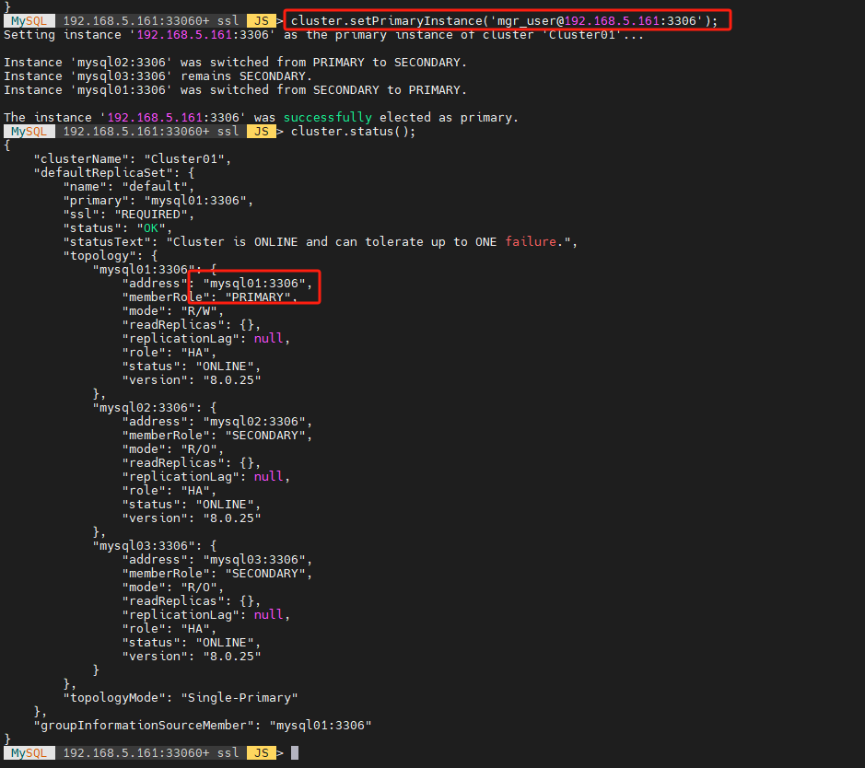Screen dimensions: 865x768
Task: Click "memberRole": "SECONDARY" under mysql02
Action: (217, 436)
